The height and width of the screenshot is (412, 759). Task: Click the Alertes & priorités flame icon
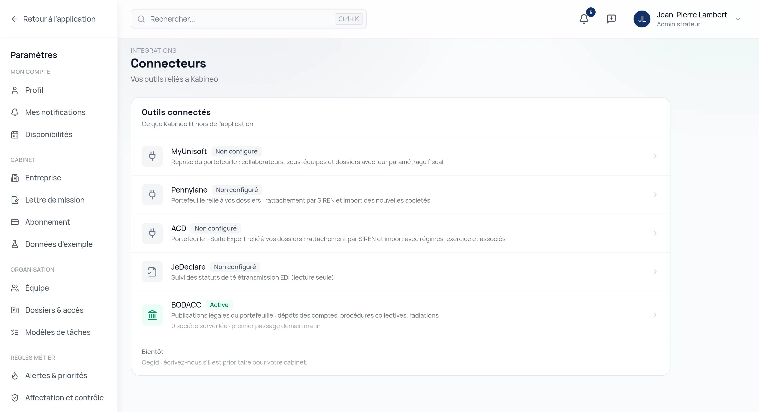coord(14,376)
